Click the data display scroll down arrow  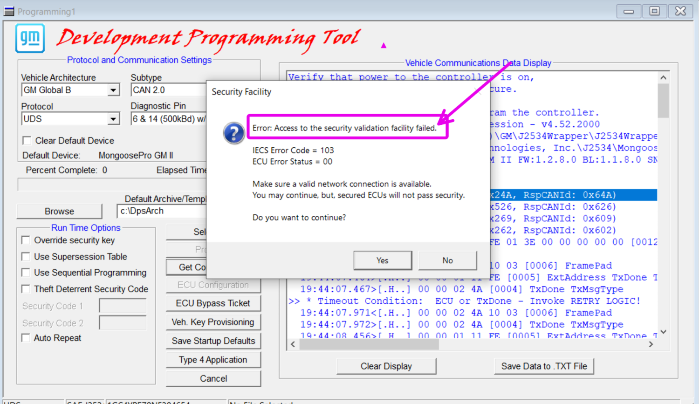[x=664, y=332]
